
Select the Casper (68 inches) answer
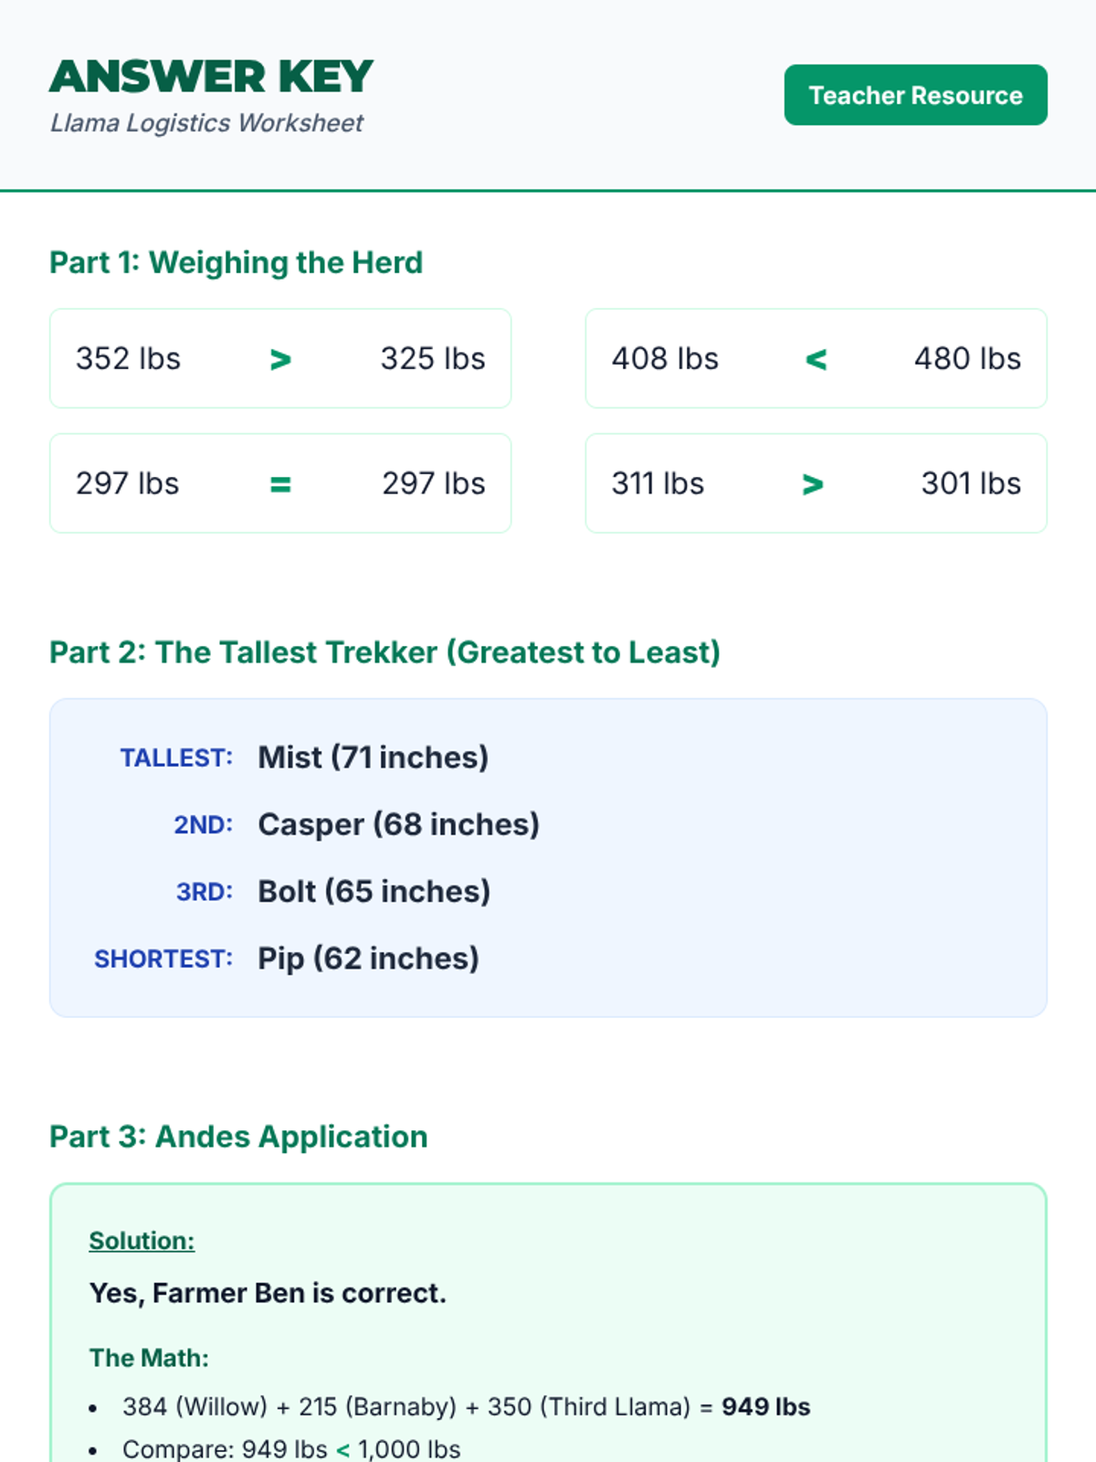(398, 824)
